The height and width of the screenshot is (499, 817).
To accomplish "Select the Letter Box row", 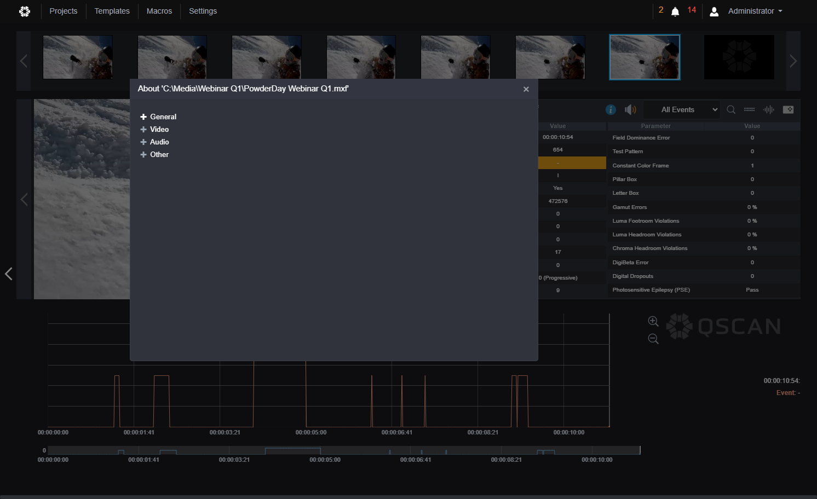I will 704,193.
